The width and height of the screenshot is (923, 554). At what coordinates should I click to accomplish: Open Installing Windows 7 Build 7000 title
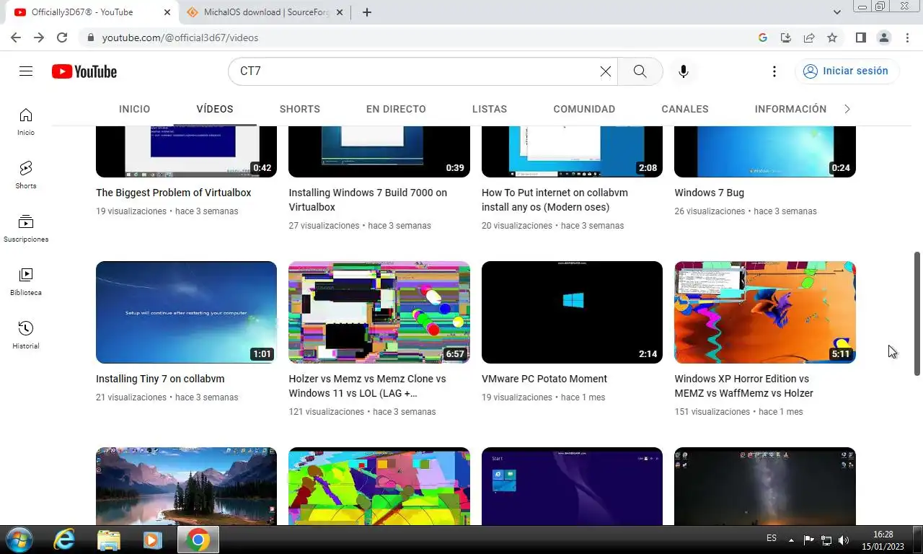[x=368, y=200]
